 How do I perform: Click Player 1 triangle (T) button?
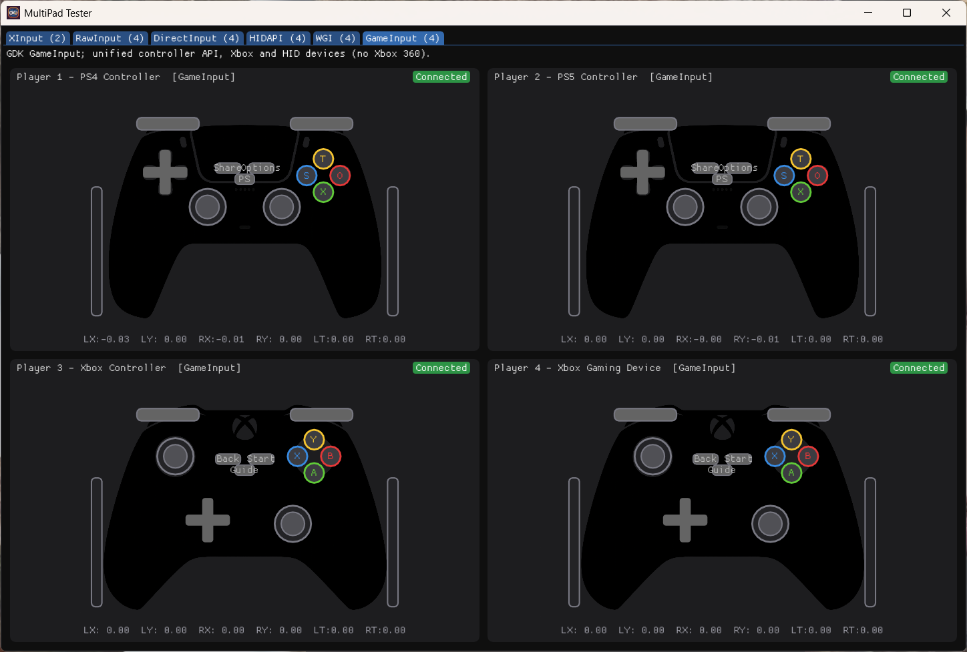[323, 159]
